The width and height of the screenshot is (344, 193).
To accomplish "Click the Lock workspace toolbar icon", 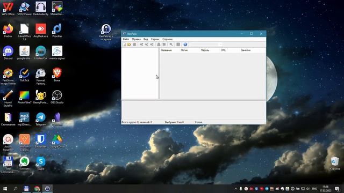I will click(x=178, y=44).
